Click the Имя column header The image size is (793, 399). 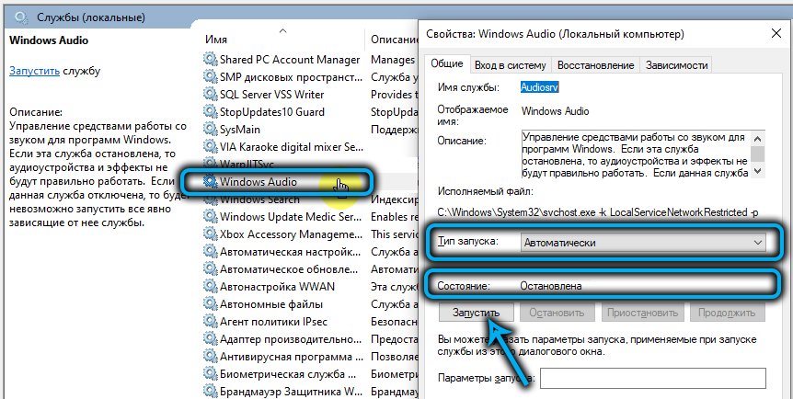coord(217,40)
